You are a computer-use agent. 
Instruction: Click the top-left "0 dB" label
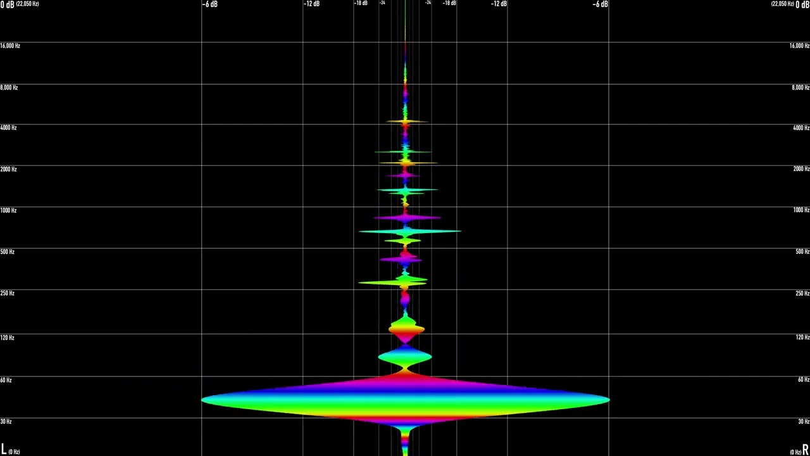[7, 4]
